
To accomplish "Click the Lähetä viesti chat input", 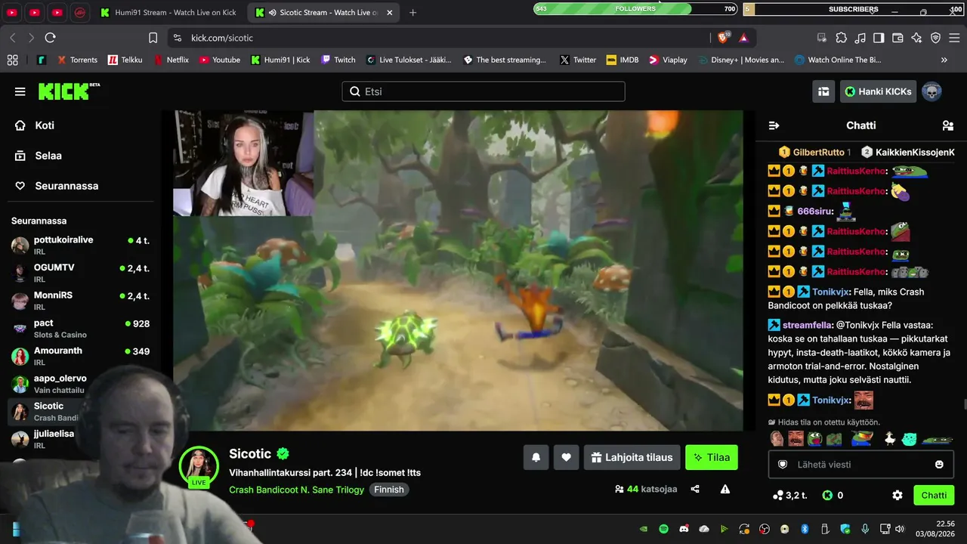I will (860, 464).
